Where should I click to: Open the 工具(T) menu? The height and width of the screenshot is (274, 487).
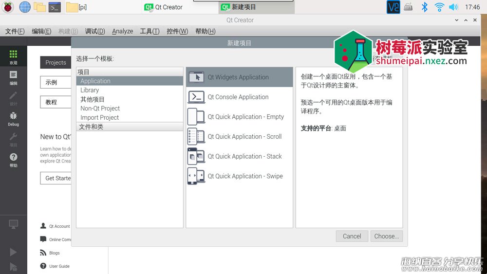click(x=150, y=31)
